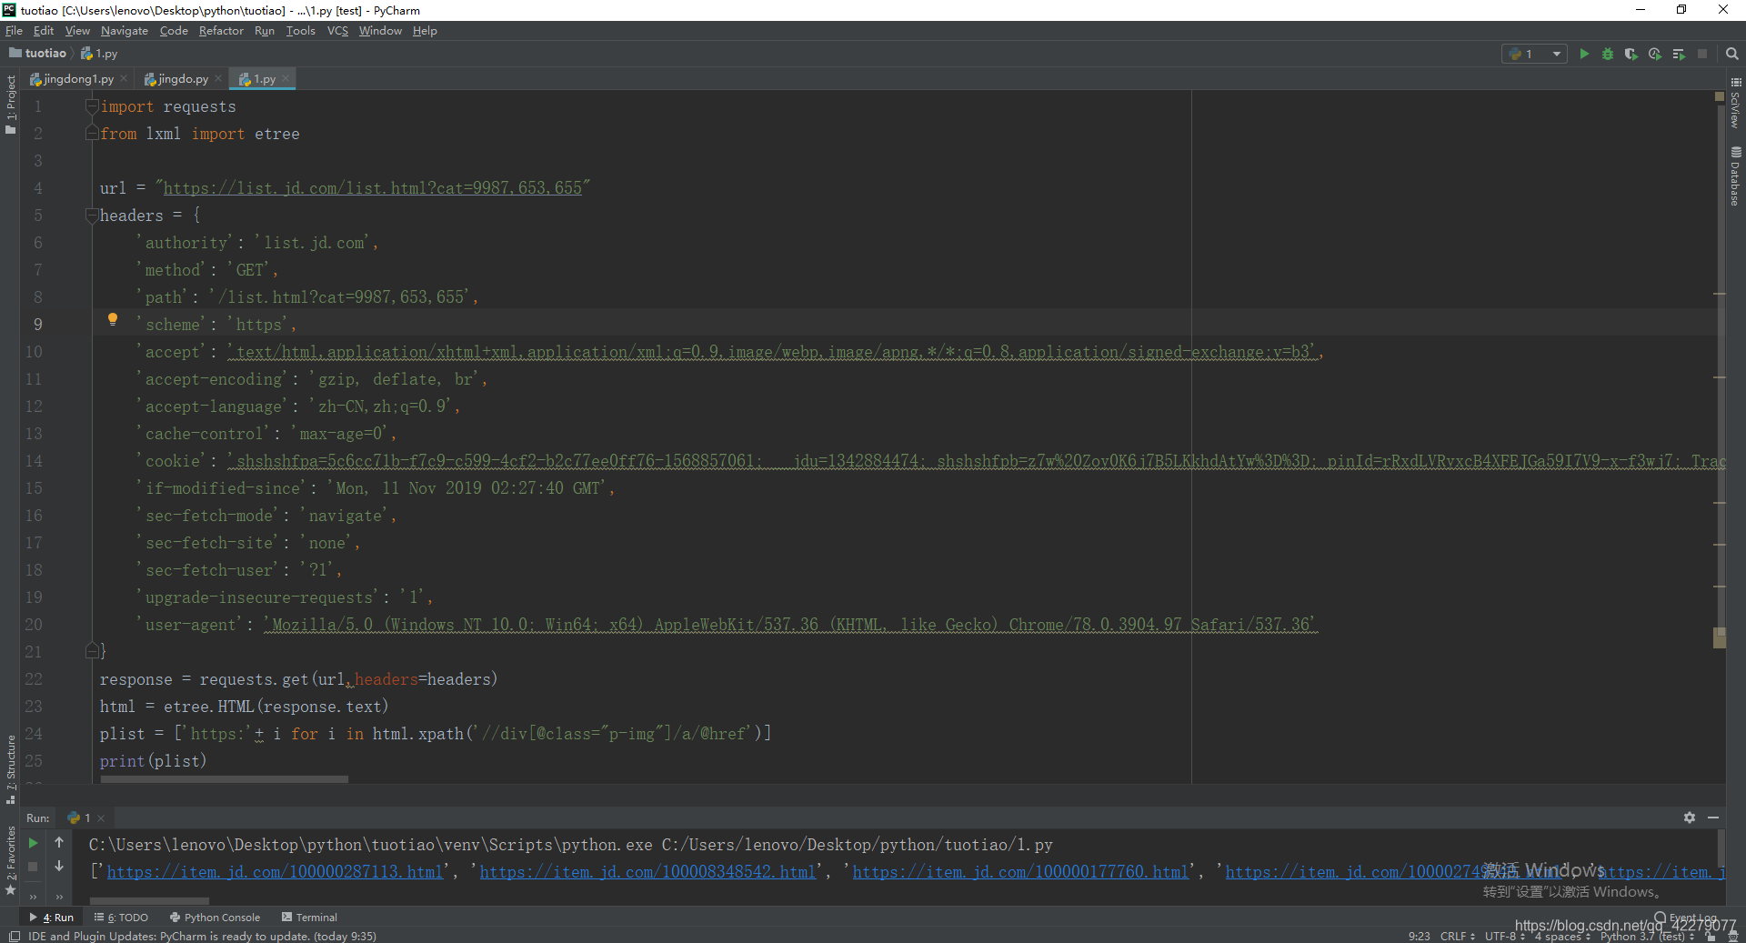The image size is (1746, 943).
Task: Open the Help menu
Action: [425, 31]
